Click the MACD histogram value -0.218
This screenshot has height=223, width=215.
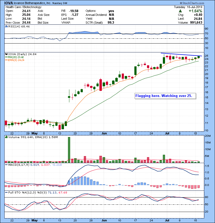tap(57, 165)
